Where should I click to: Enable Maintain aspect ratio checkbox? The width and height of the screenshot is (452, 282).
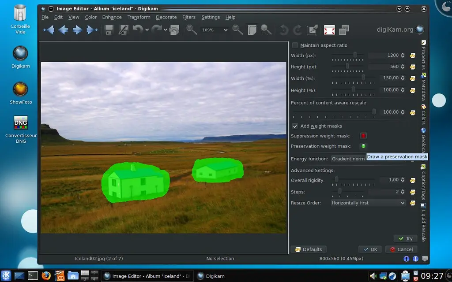coord(295,45)
